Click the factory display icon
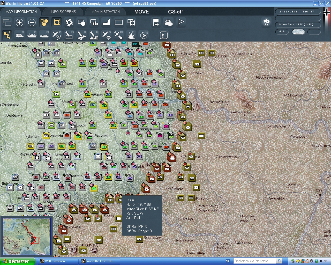Viewport: 331px width, 265px height. [106, 23]
